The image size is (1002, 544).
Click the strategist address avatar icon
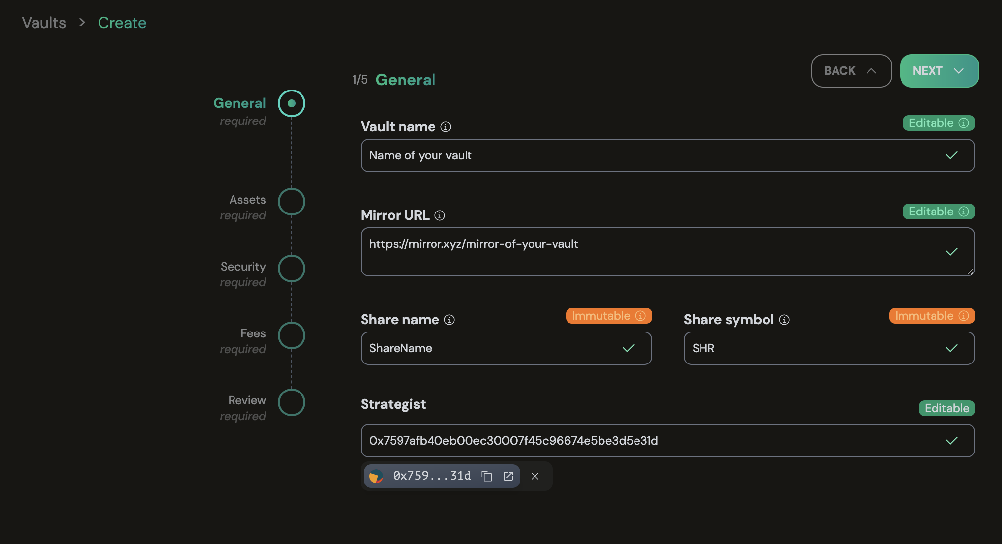(376, 476)
